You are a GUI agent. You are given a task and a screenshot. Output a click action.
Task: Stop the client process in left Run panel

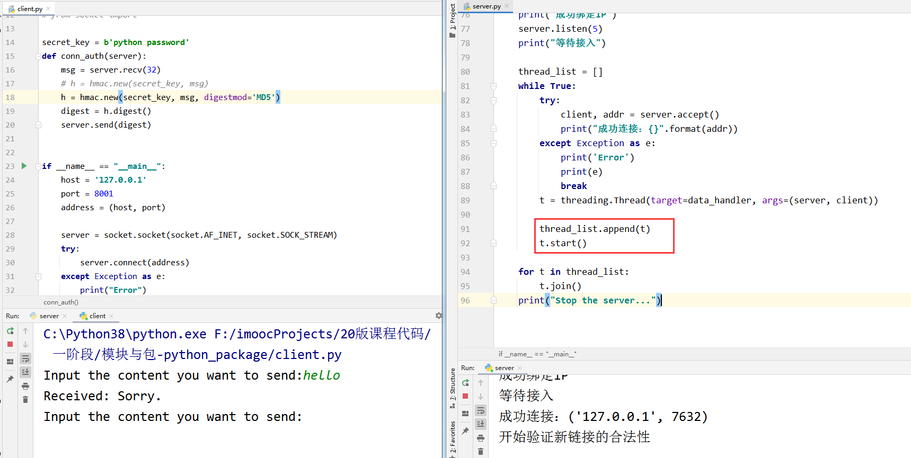[x=10, y=344]
